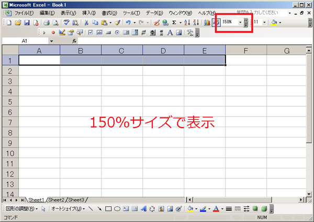Open the Paste options dropdown arrow
The width and height of the screenshot is (314, 222).
110,22
